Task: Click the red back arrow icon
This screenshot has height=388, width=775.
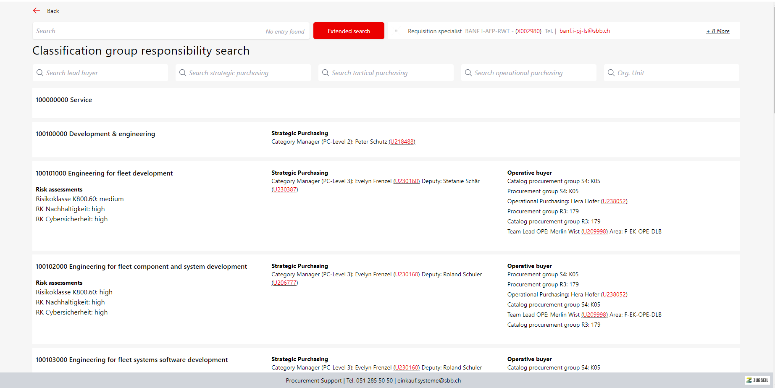Action: 37,11
